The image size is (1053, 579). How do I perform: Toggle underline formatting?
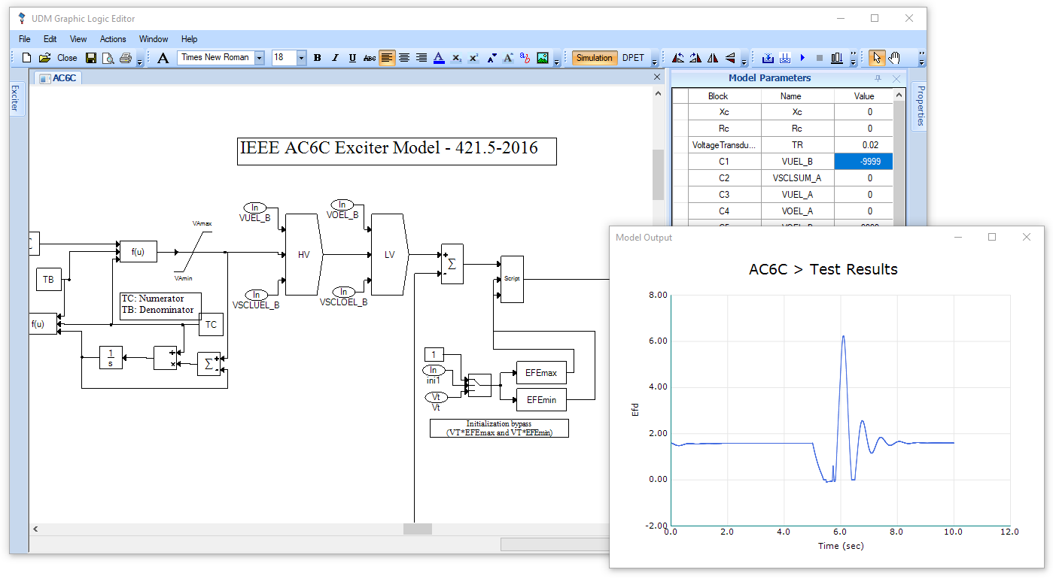352,57
